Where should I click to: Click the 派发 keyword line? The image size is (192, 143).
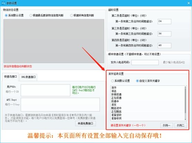point(114,105)
